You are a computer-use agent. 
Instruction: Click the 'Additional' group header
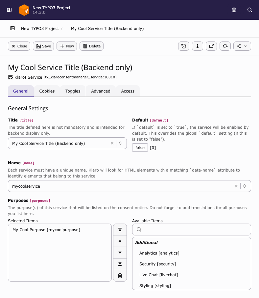(x=146, y=242)
